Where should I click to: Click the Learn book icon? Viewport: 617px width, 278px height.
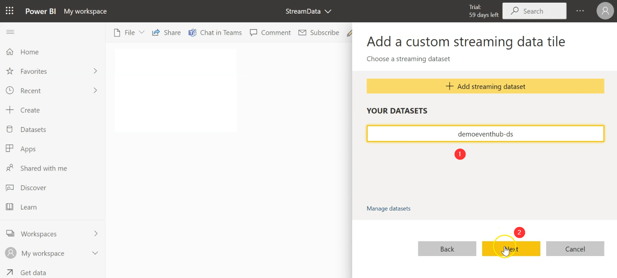click(10, 207)
